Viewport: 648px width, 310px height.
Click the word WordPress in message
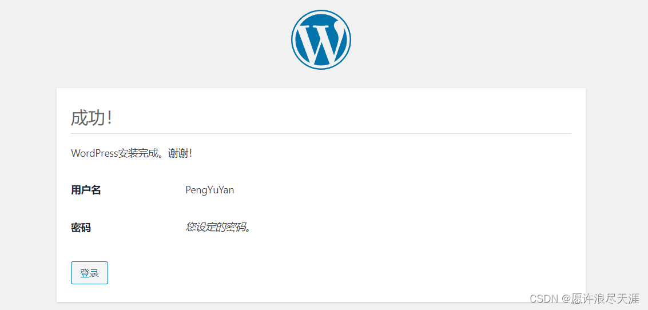(x=94, y=153)
